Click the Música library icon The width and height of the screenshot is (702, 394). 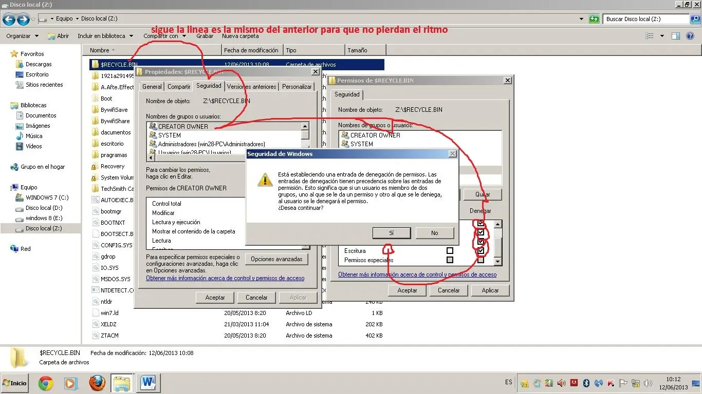[x=20, y=136]
